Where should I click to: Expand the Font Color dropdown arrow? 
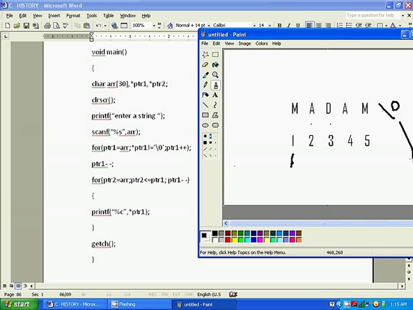click(400, 25)
